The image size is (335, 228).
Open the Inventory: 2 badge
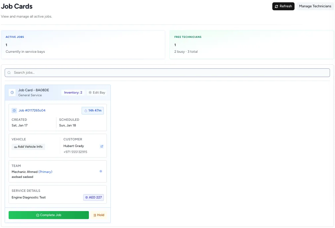(73, 93)
